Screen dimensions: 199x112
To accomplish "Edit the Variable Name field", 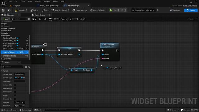I will pos(20,74).
